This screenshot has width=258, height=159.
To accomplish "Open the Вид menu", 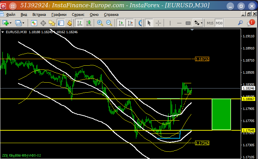I will 24,15.
